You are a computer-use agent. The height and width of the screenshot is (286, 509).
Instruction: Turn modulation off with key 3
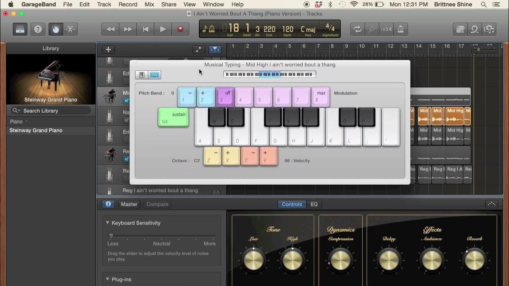click(225, 97)
